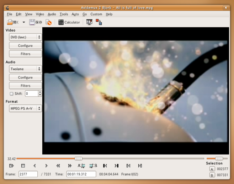Click the Frame:I(02) frame type text
Viewport: 234px width, 184px height.
[x=130, y=174]
